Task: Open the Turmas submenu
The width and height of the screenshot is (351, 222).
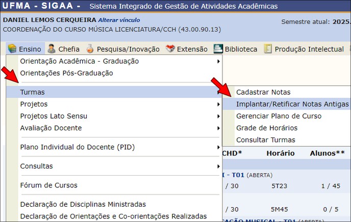Action: [x=33, y=92]
